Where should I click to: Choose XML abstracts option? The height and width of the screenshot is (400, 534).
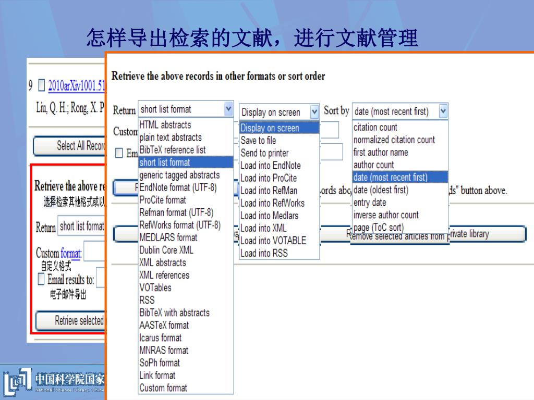(186, 262)
